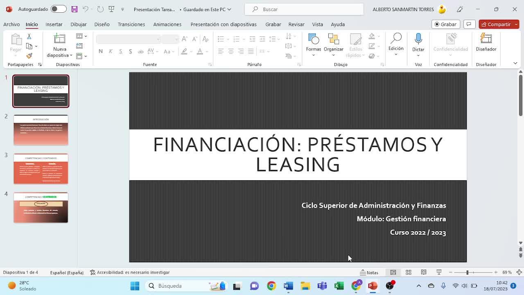Toggle underline S formatting
This screenshot has width=524, height=295.
pyautogui.click(x=120, y=51)
